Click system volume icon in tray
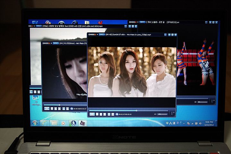The image size is (231, 154). click(x=200, y=123)
